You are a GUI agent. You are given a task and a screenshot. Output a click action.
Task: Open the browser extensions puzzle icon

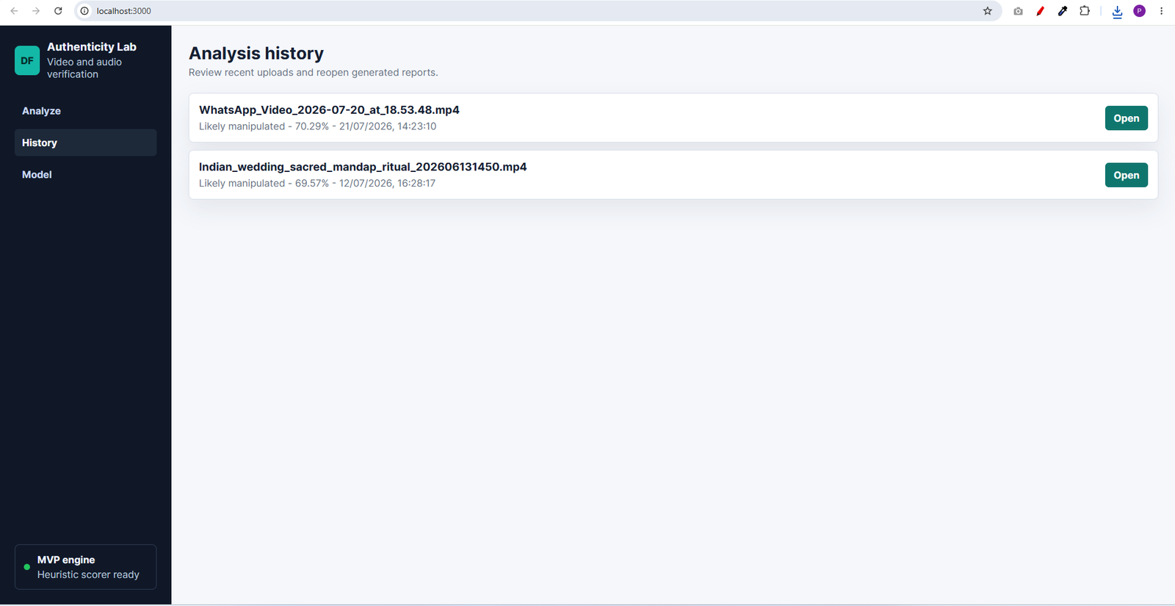tap(1085, 11)
